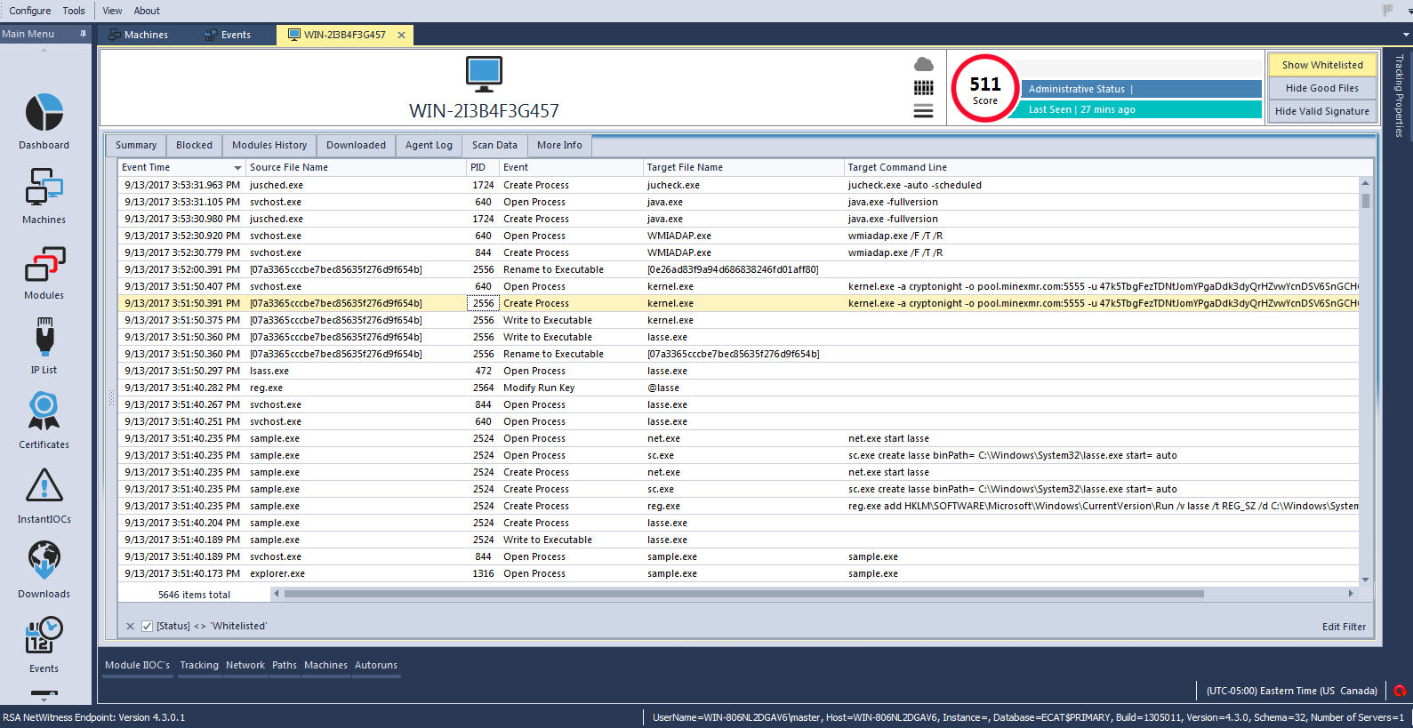
Task: Click the cloud icon beside the score
Action: [924, 65]
